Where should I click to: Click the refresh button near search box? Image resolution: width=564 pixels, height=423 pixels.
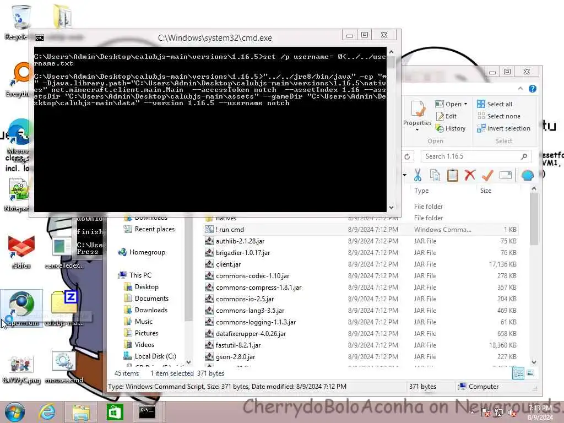(x=407, y=156)
